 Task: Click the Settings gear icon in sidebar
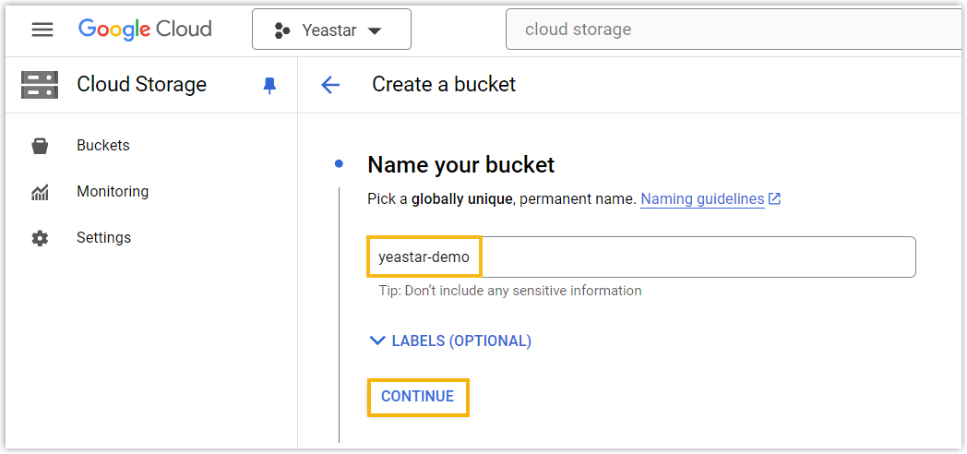(40, 238)
